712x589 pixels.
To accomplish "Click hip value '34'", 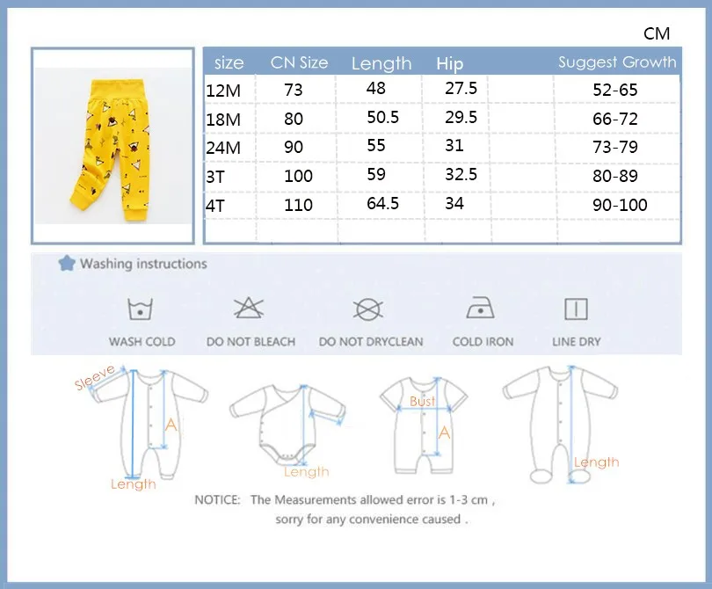I will pos(454,203).
